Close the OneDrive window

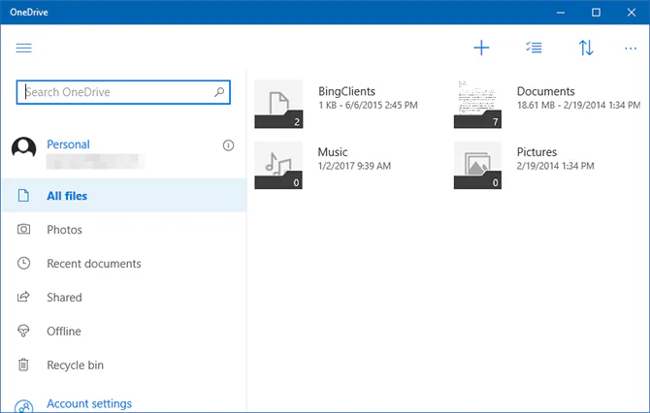(631, 13)
